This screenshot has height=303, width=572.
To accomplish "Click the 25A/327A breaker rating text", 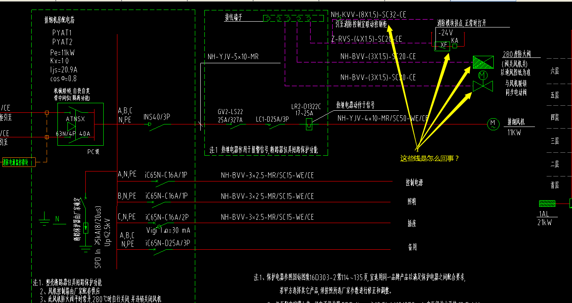I will pyautogui.click(x=231, y=119).
